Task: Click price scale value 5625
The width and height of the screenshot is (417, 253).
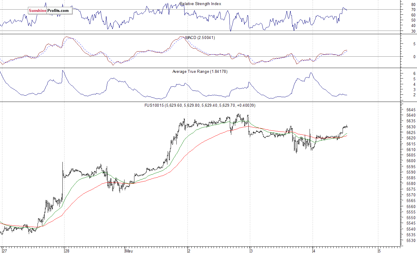Action: pos(411,132)
